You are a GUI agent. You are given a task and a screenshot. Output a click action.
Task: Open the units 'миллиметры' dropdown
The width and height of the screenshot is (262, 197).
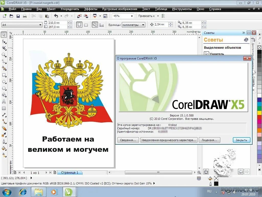click(143, 25)
